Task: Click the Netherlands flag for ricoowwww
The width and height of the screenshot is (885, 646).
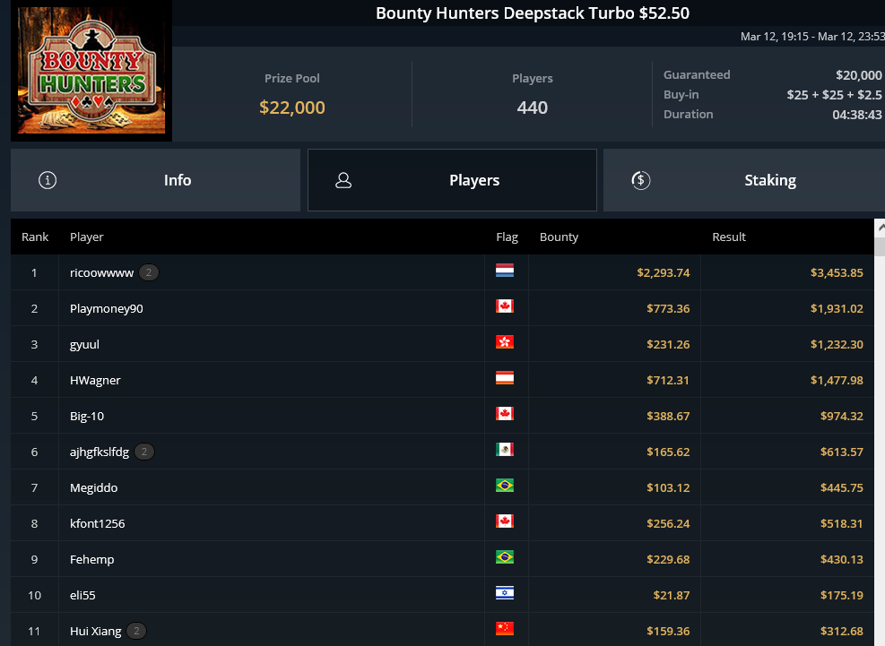Action: [505, 271]
